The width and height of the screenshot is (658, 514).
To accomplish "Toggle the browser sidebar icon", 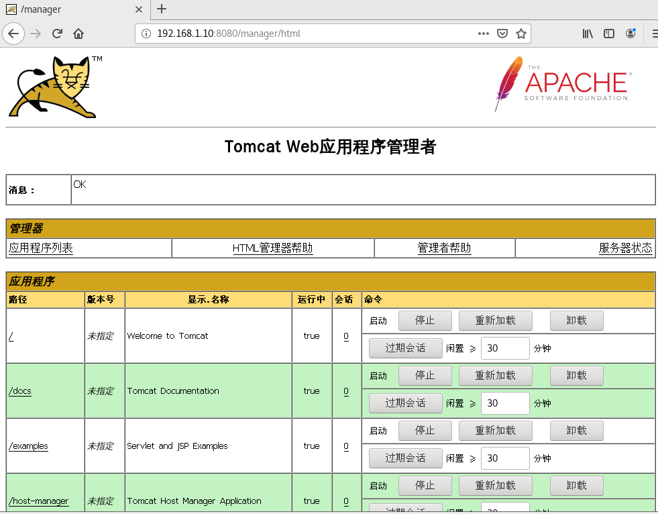I will point(609,34).
